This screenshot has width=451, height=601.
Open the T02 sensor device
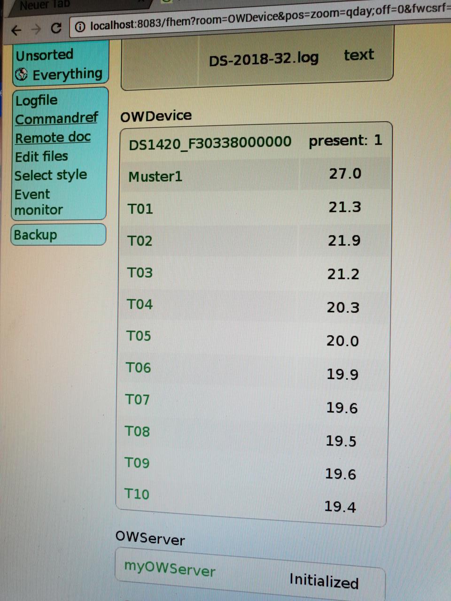pyautogui.click(x=140, y=241)
